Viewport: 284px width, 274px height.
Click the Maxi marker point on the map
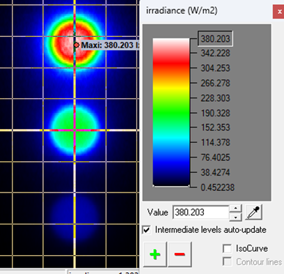click(77, 45)
